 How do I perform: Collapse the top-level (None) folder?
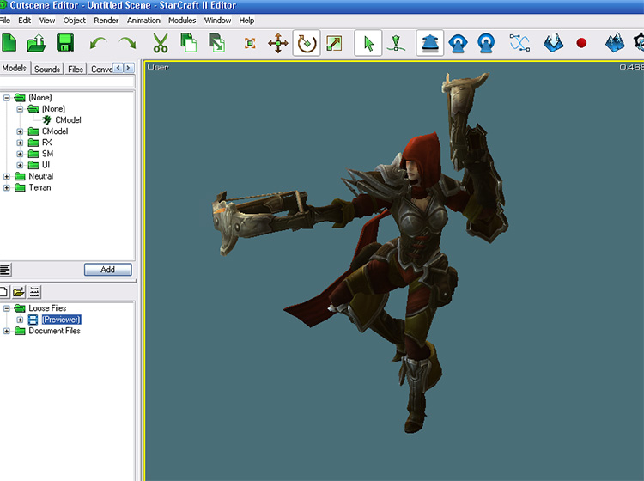(7, 98)
